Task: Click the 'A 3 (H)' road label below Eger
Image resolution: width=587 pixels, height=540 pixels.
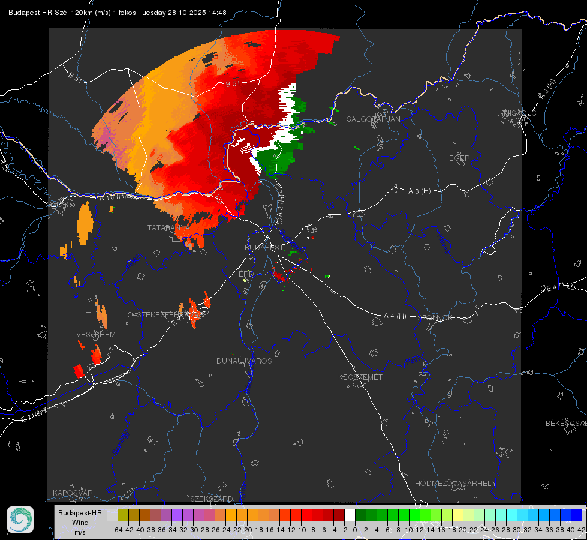Action: click(419, 191)
